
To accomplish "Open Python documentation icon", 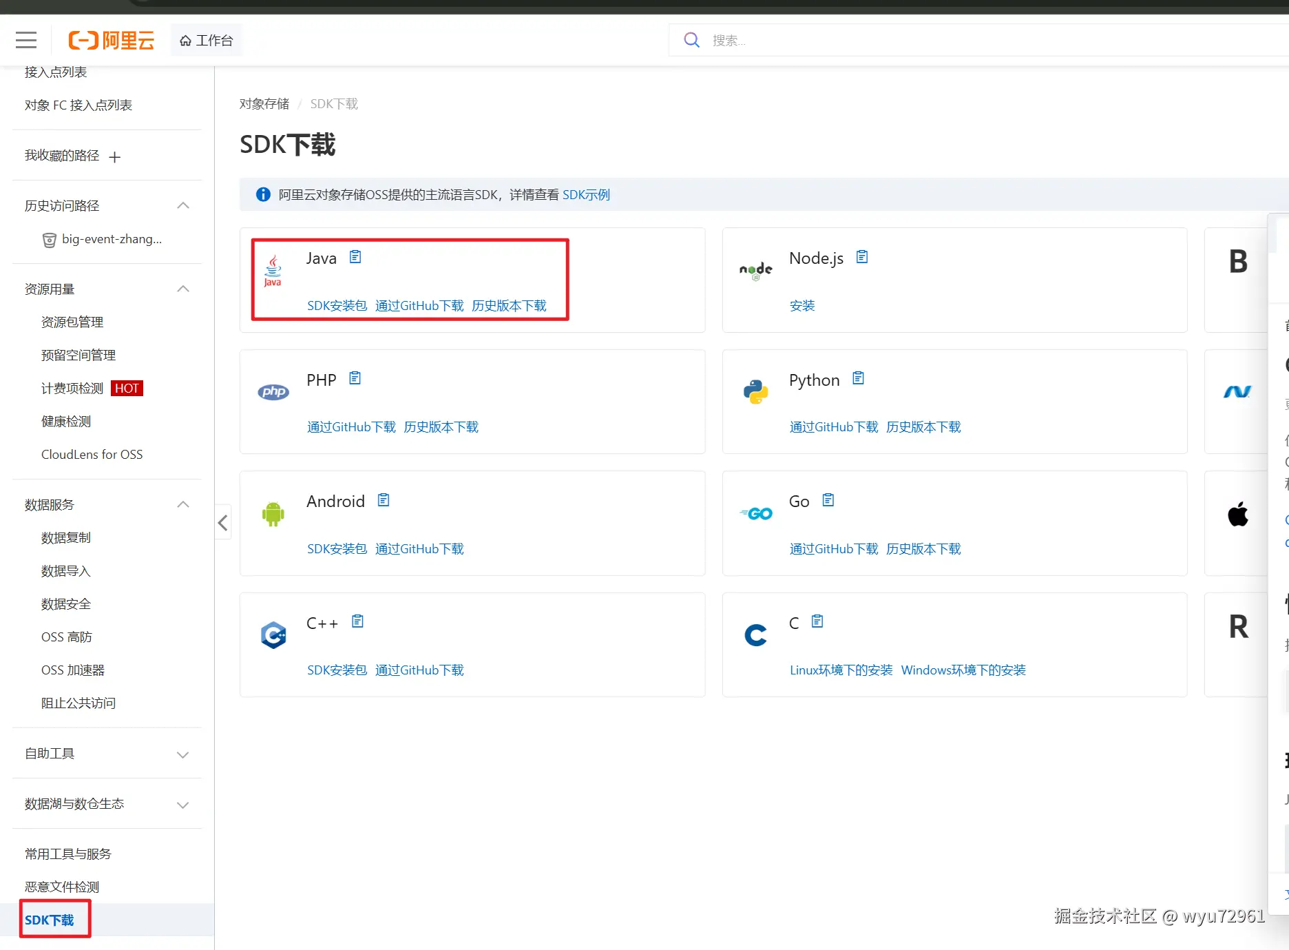I will 859,378.
